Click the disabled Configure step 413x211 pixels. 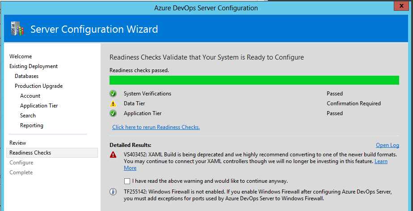(x=21, y=163)
